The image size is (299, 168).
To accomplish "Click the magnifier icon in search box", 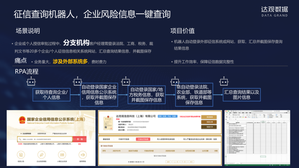I will pyautogui.click(x=20, y=139).
